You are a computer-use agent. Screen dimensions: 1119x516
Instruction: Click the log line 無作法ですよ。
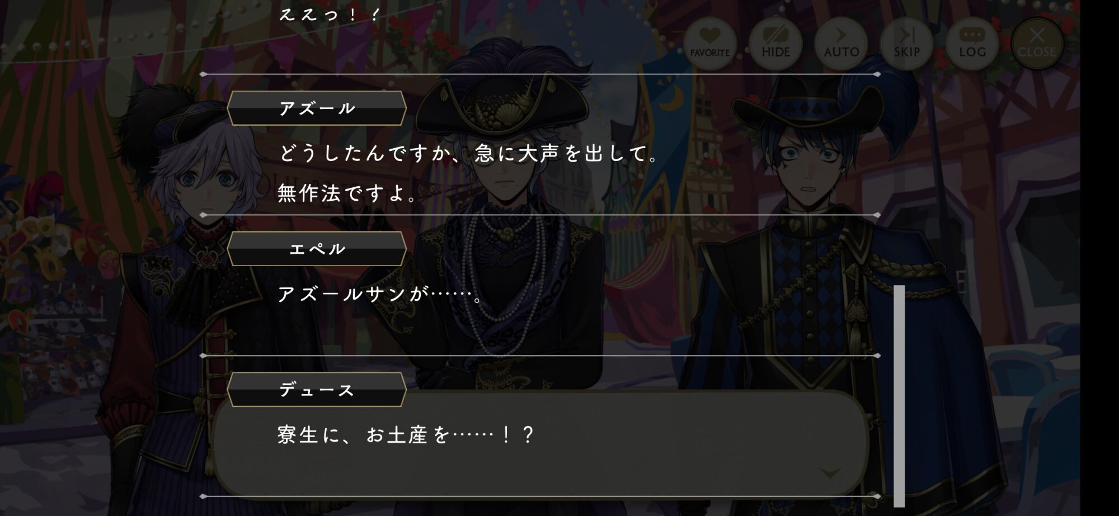coord(347,193)
